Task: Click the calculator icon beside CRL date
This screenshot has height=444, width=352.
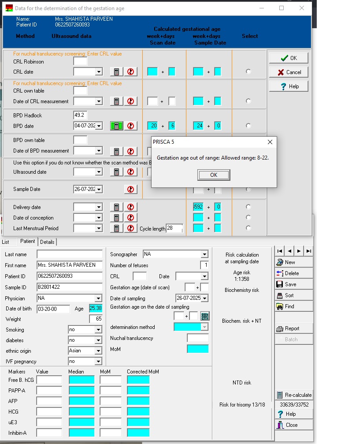Action: tap(116, 72)
